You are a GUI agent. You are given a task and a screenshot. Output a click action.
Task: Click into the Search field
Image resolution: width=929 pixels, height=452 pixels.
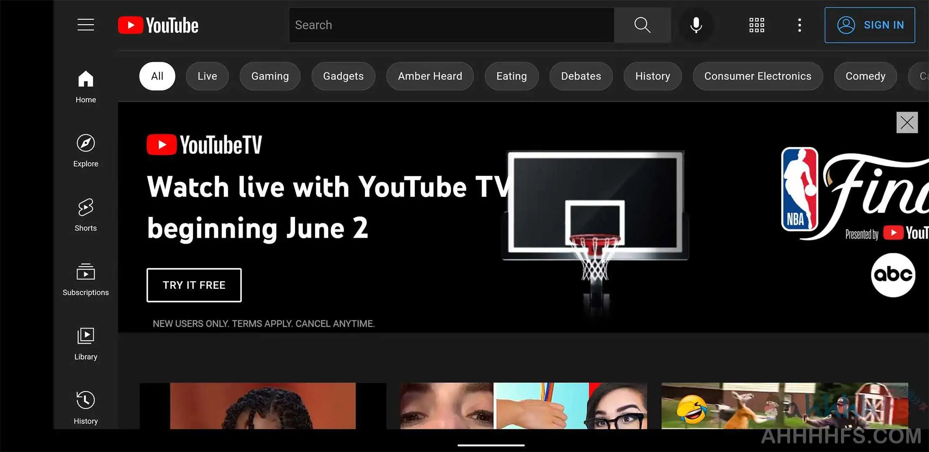[x=452, y=25]
